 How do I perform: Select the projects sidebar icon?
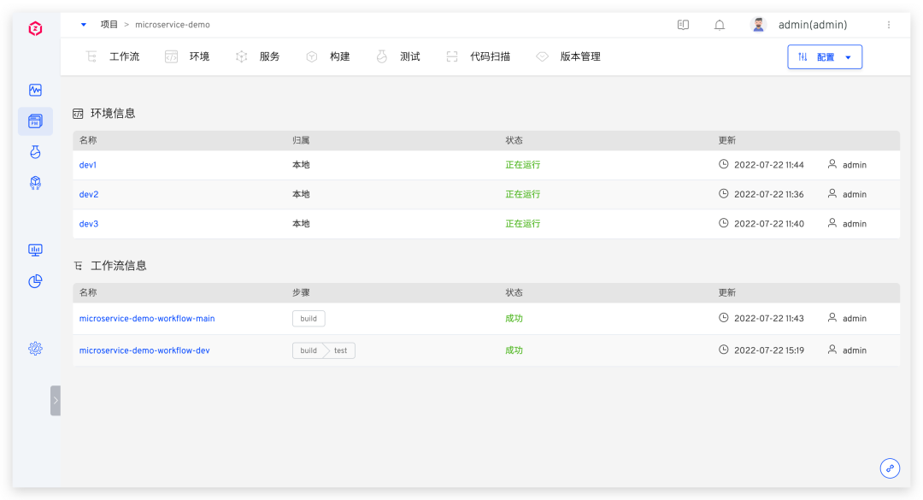35,121
